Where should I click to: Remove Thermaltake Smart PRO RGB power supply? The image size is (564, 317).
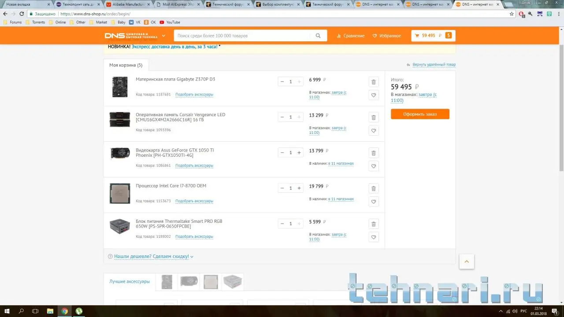pyautogui.click(x=374, y=224)
